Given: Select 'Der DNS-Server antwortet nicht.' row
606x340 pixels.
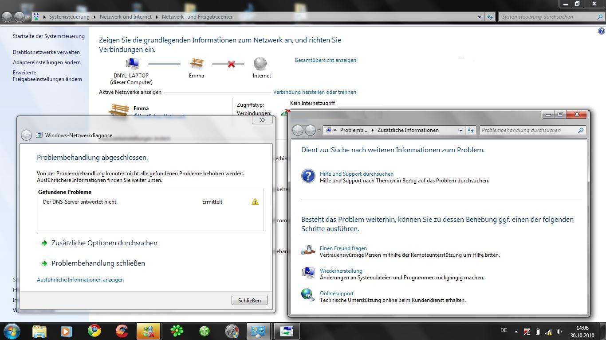Looking at the screenshot, I should point(150,202).
